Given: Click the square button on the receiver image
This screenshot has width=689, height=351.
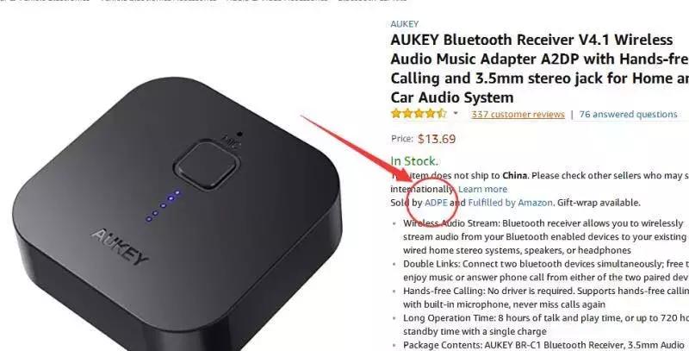Looking at the screenshot, I should (x=207, y=165).
